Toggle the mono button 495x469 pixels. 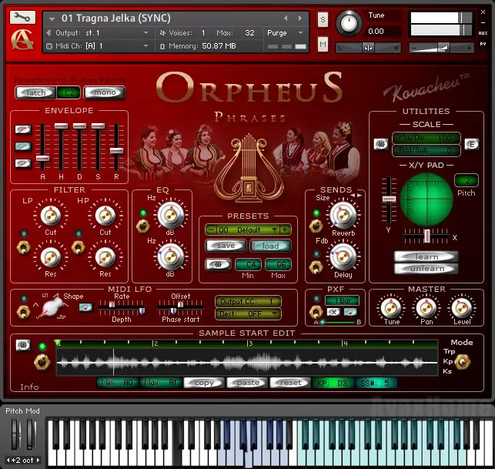click(x=105, y=92)
